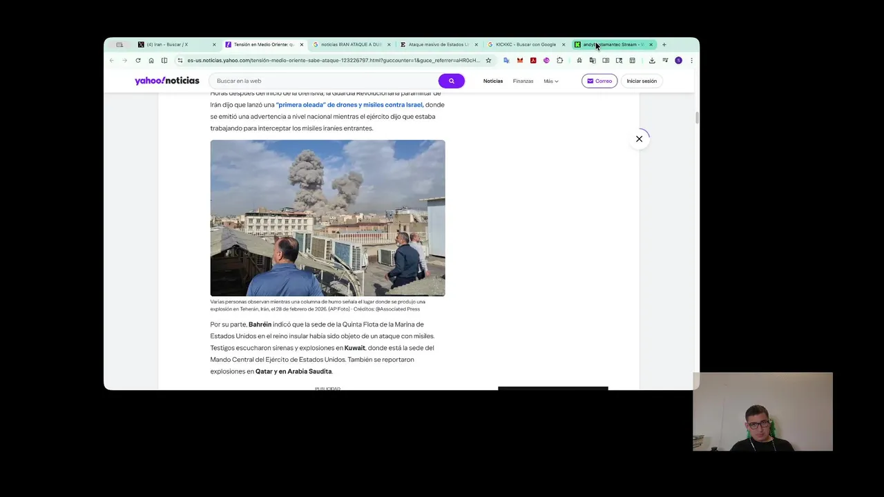The width and height of the screenshot is (884, 497).
Task: Open the Adobe Acrobat extension
Action: pyautogui.click(x=533, y=60)
